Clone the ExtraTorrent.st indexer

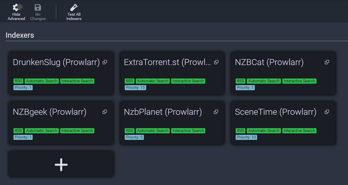point(216,62)
